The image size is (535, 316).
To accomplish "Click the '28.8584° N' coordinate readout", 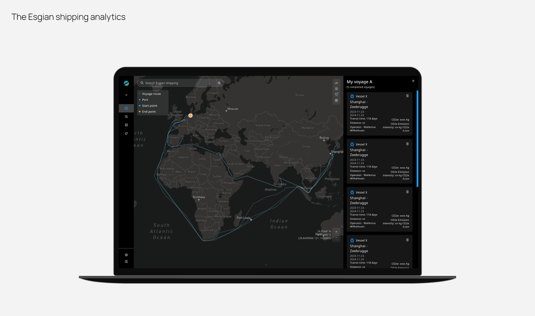I will [x=324, y=231].
